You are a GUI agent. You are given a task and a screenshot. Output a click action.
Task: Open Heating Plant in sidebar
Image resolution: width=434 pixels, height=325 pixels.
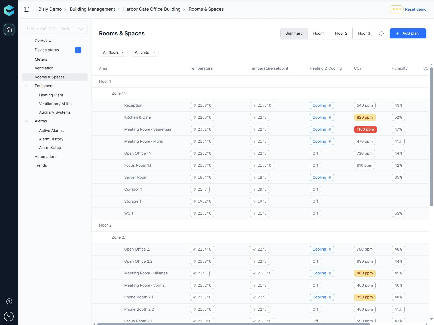point(51,95)
